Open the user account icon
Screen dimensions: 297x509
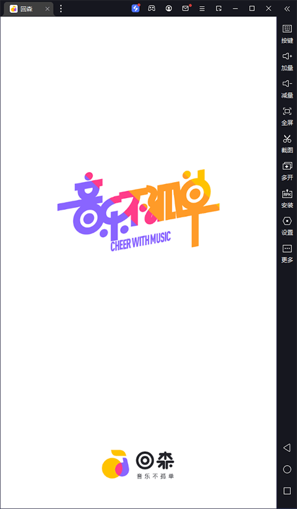coord(168,9)
